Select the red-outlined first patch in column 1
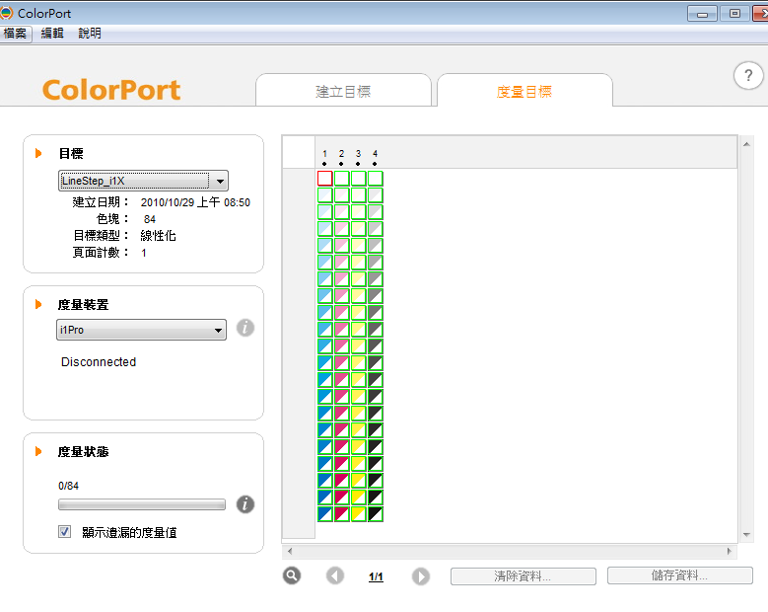768x612 pixels. 324,179
